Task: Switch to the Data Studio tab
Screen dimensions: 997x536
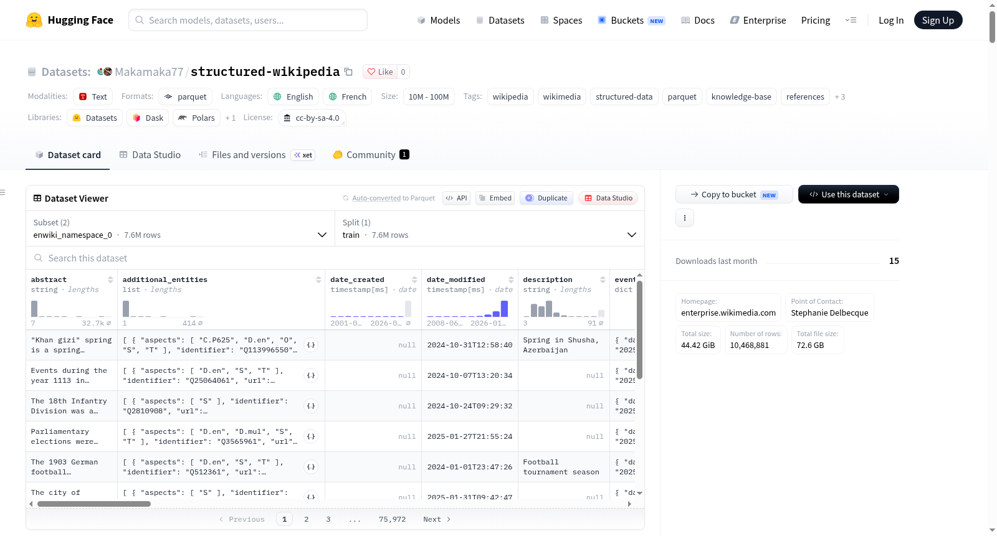Action: 150,155
